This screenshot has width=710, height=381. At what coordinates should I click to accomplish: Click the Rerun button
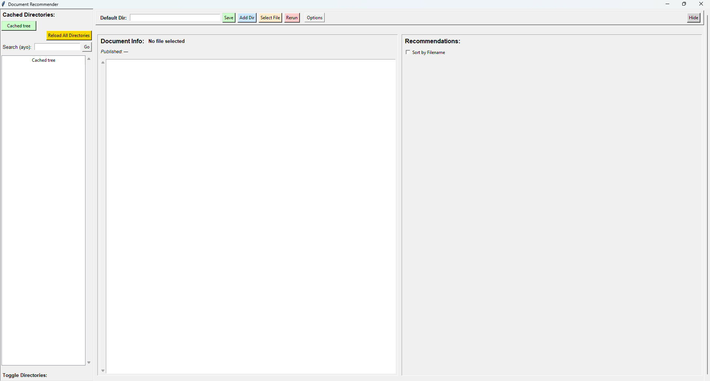click(x=292, y=17)
